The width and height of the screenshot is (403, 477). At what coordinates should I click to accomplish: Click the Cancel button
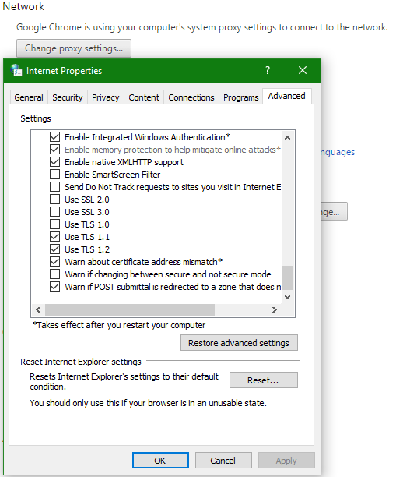click(x=223, y=461)
